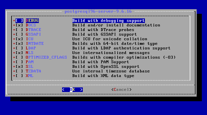Click 'Use internal timezone database' description
This screenshot has height=115, width=207.
click(x=111, y=71)
